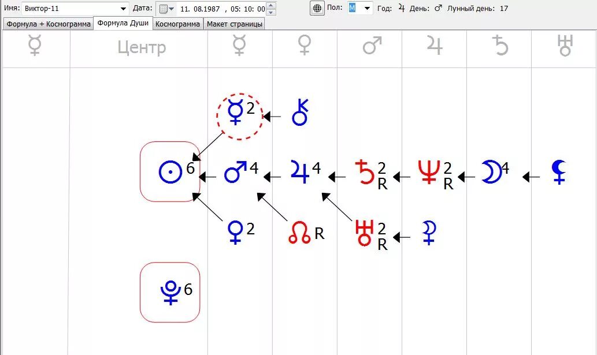This screenshot has width=597, height=355.
Task: Click the gray Uranus column header
Action: pos(565,46)
